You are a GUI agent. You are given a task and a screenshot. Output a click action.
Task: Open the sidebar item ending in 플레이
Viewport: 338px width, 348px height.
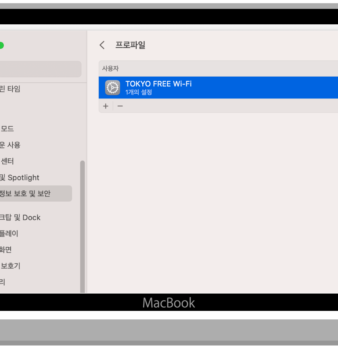9,234
